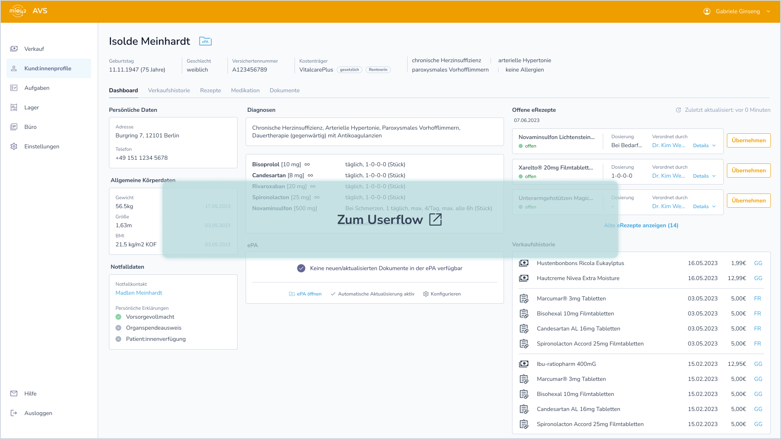Click the ePA folder icon beside patient name
Image resolution: width=781 pixels, height=439 pixels.
point(205,41)
